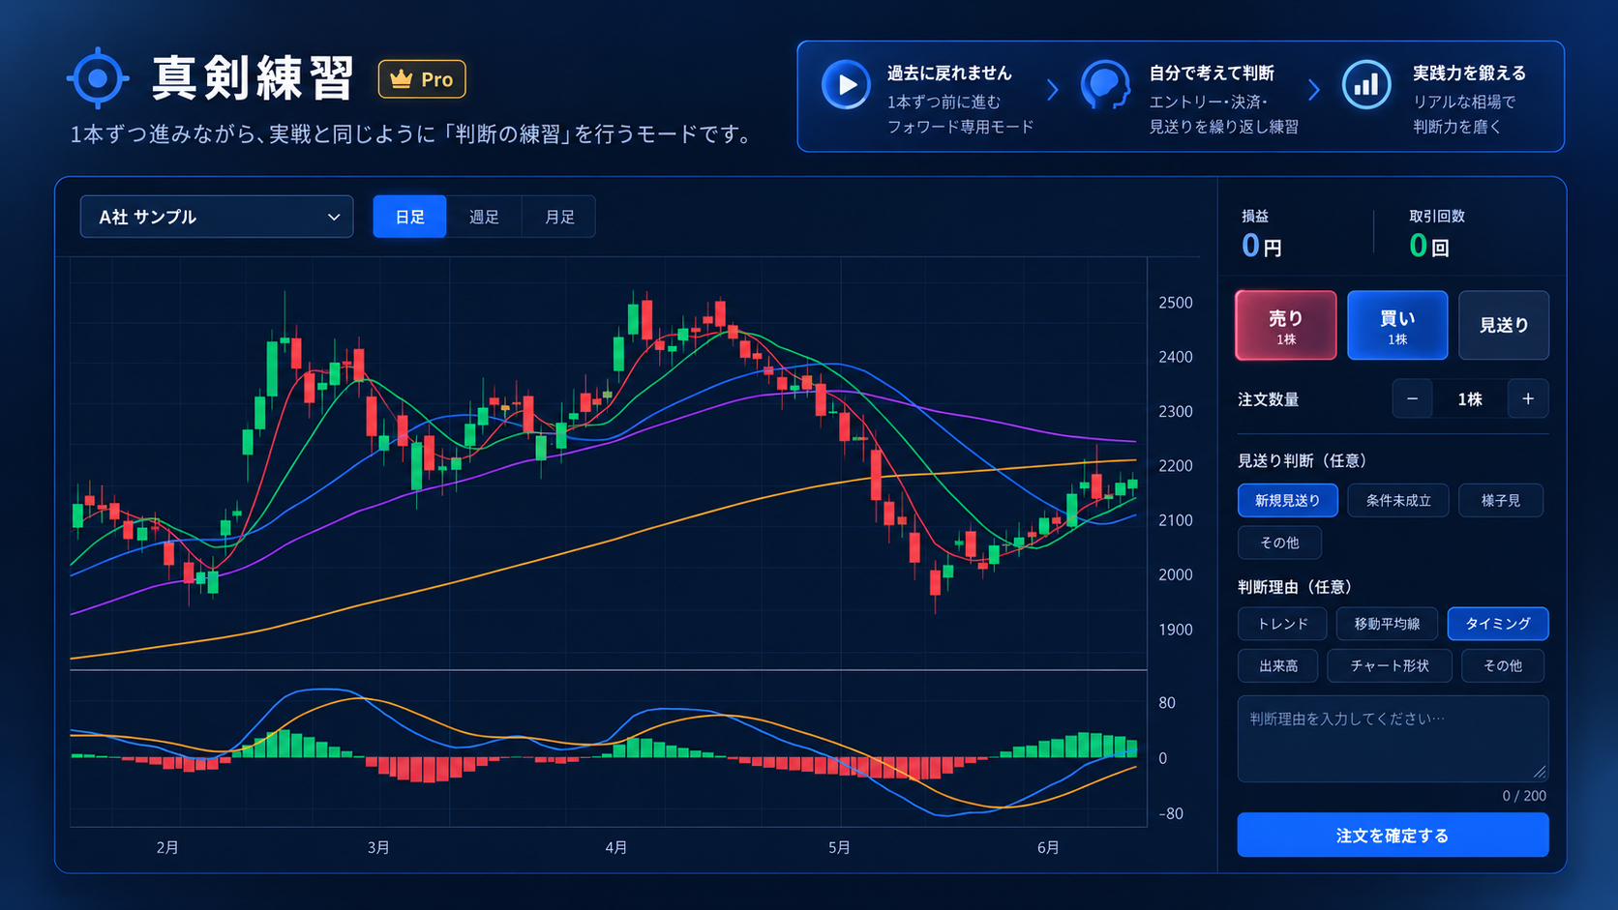
Task: Click the 1900 price axis label
Action: (1176, 630)
